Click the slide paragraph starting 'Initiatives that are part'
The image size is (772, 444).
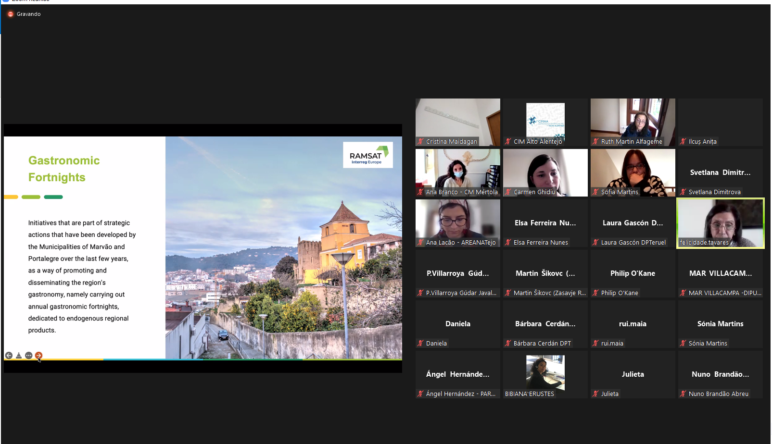tap(82, 276)
